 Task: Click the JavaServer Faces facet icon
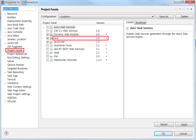pos(51,45)
